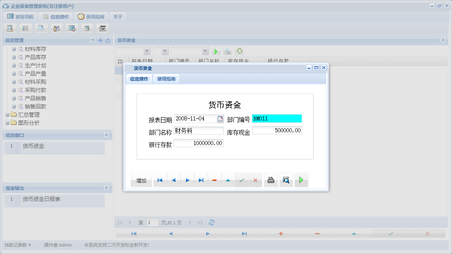Viewport: 452px width, 254px height.
Task: Click the page number input field
Action: coord(152,222)
